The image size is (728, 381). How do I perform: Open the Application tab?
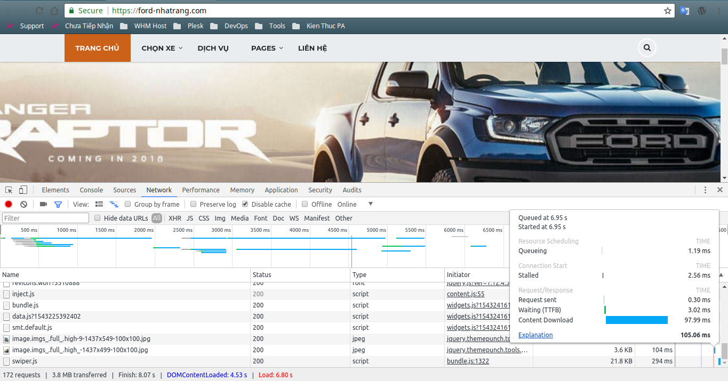(281, 190)
